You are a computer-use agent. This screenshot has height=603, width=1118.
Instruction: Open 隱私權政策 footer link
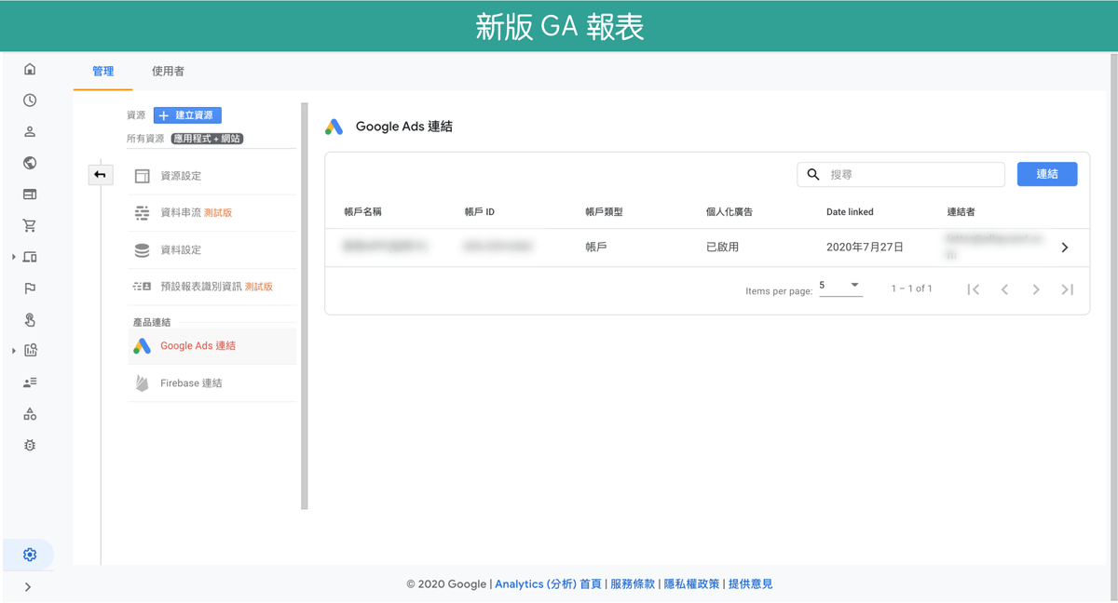point(691,584)
